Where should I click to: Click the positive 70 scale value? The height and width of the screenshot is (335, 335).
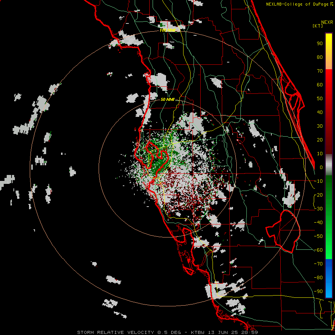320,71
